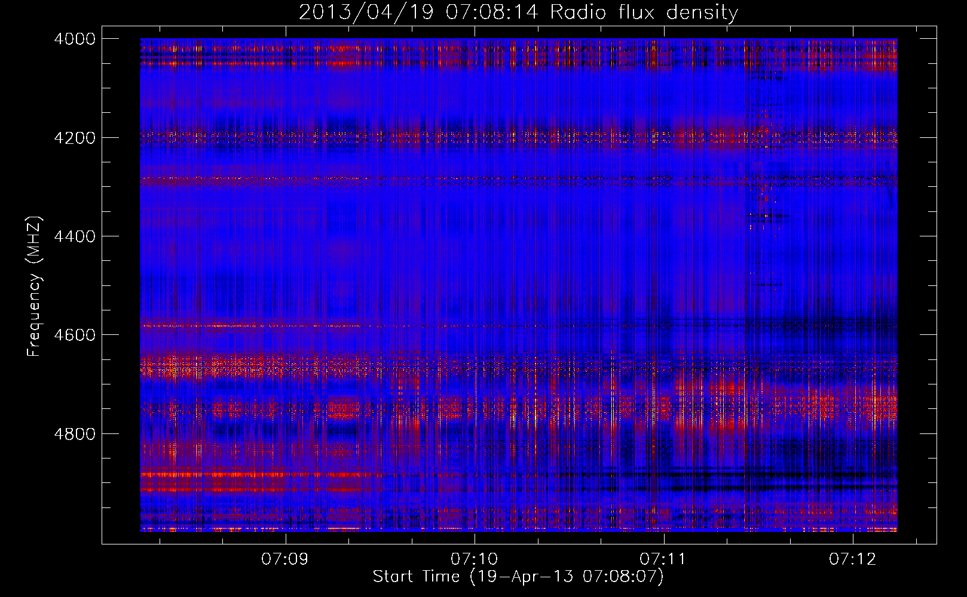Click the 4000 frequency tick label
The image size is (967, 597).
[x=75, y=39]
